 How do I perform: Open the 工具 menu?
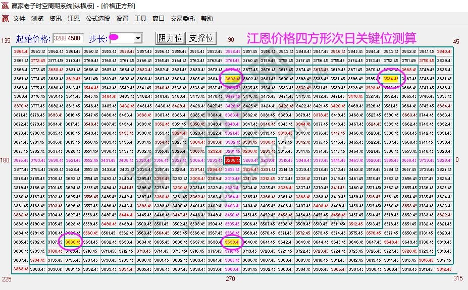tap(140, 19)
